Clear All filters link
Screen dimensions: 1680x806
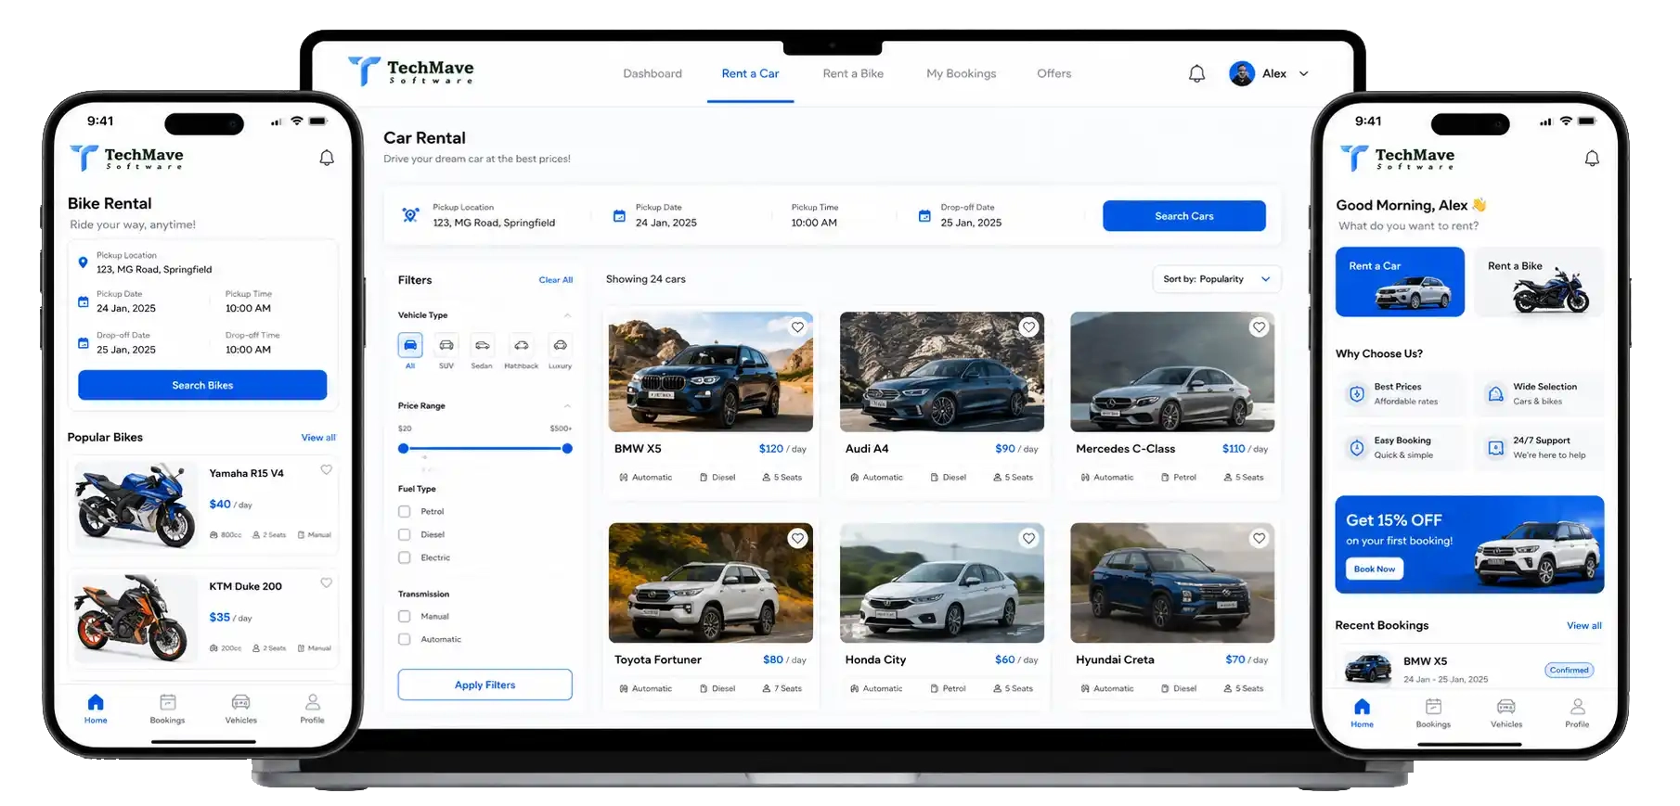(x=555, y=280)
